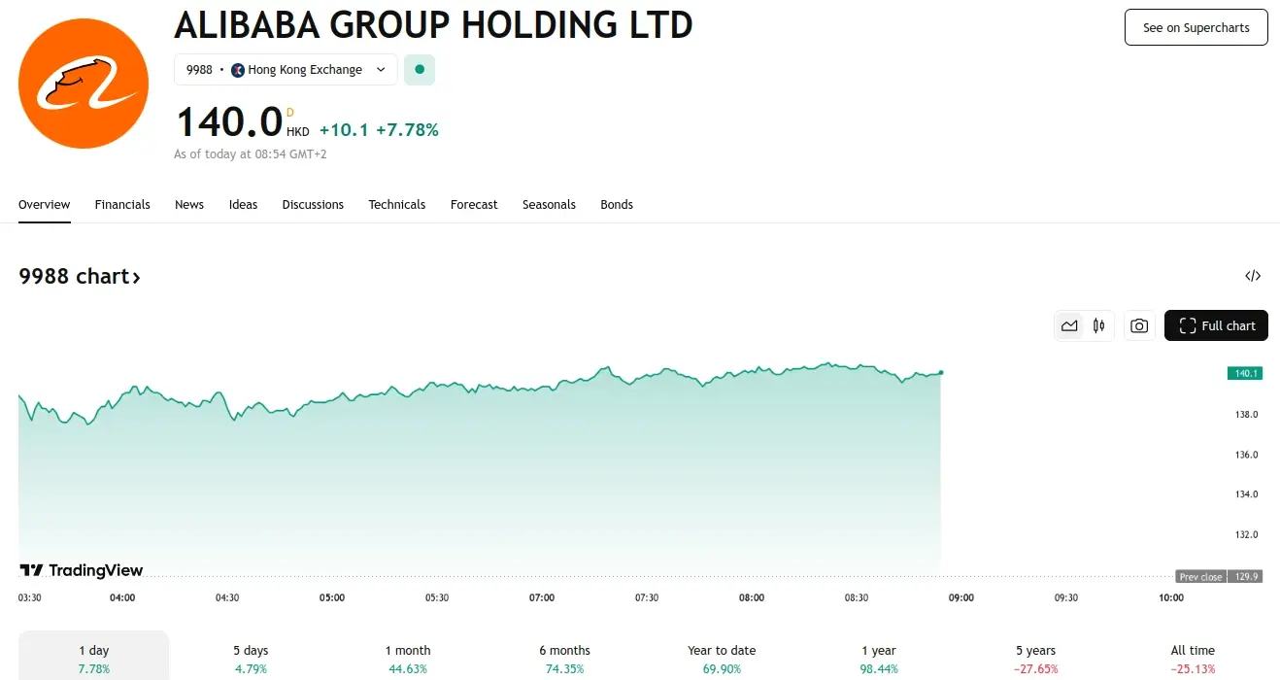Click the 140.1 current price label
1280x680 pixels.
[1244, 373]
